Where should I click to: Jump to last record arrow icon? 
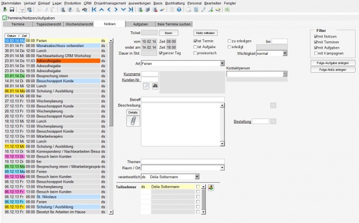click(131, 10)
